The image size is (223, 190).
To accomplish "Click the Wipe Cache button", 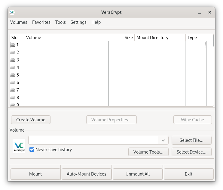I will (x=192, y=120).
